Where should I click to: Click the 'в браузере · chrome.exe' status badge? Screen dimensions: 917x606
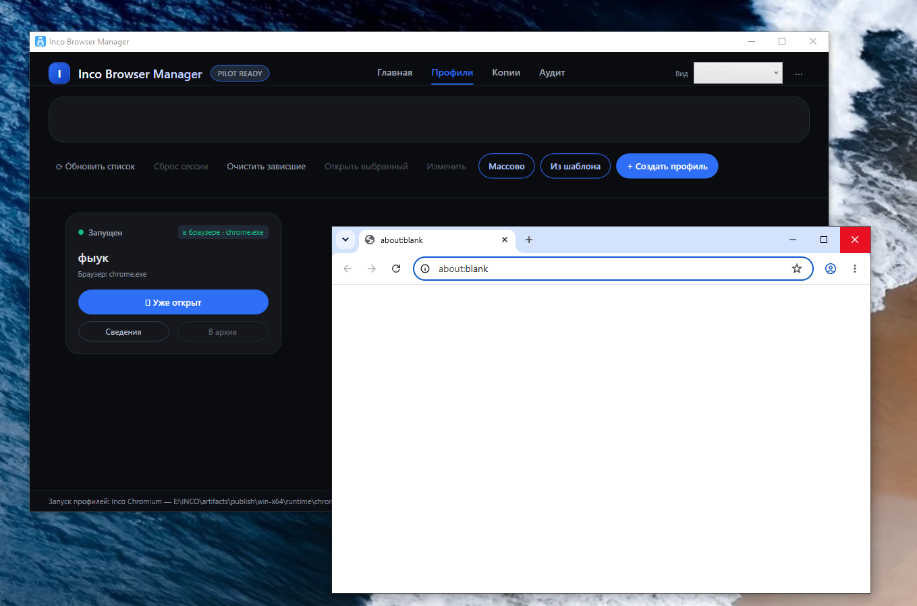pos(223,232)
